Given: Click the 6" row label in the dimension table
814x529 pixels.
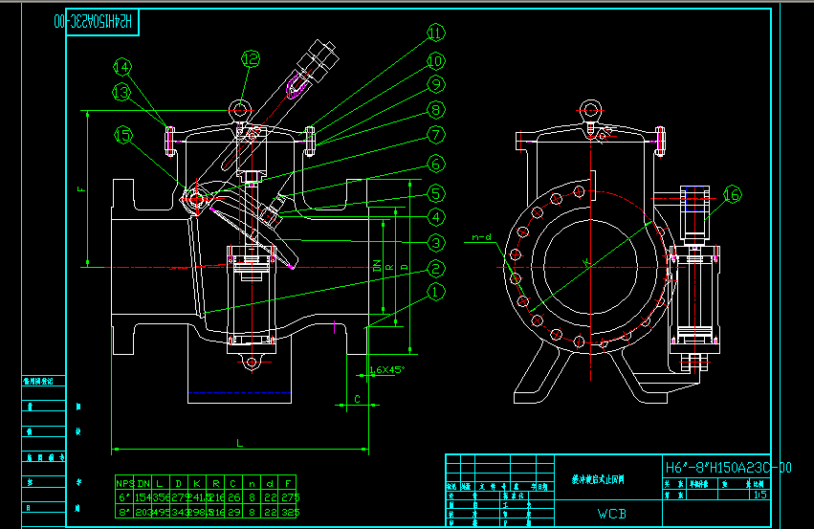Looking at the screenshot, I should click(124, 497).
